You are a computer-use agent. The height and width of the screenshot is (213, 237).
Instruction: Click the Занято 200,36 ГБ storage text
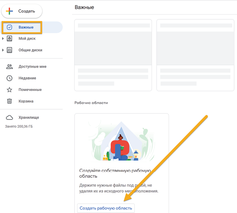(x=19, y=127)
